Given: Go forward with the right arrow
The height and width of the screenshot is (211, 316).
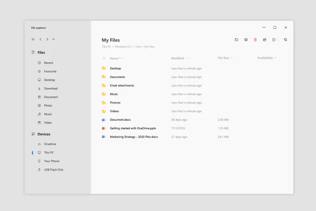Looking at the screenshot, I should click(x=47, y=40).
